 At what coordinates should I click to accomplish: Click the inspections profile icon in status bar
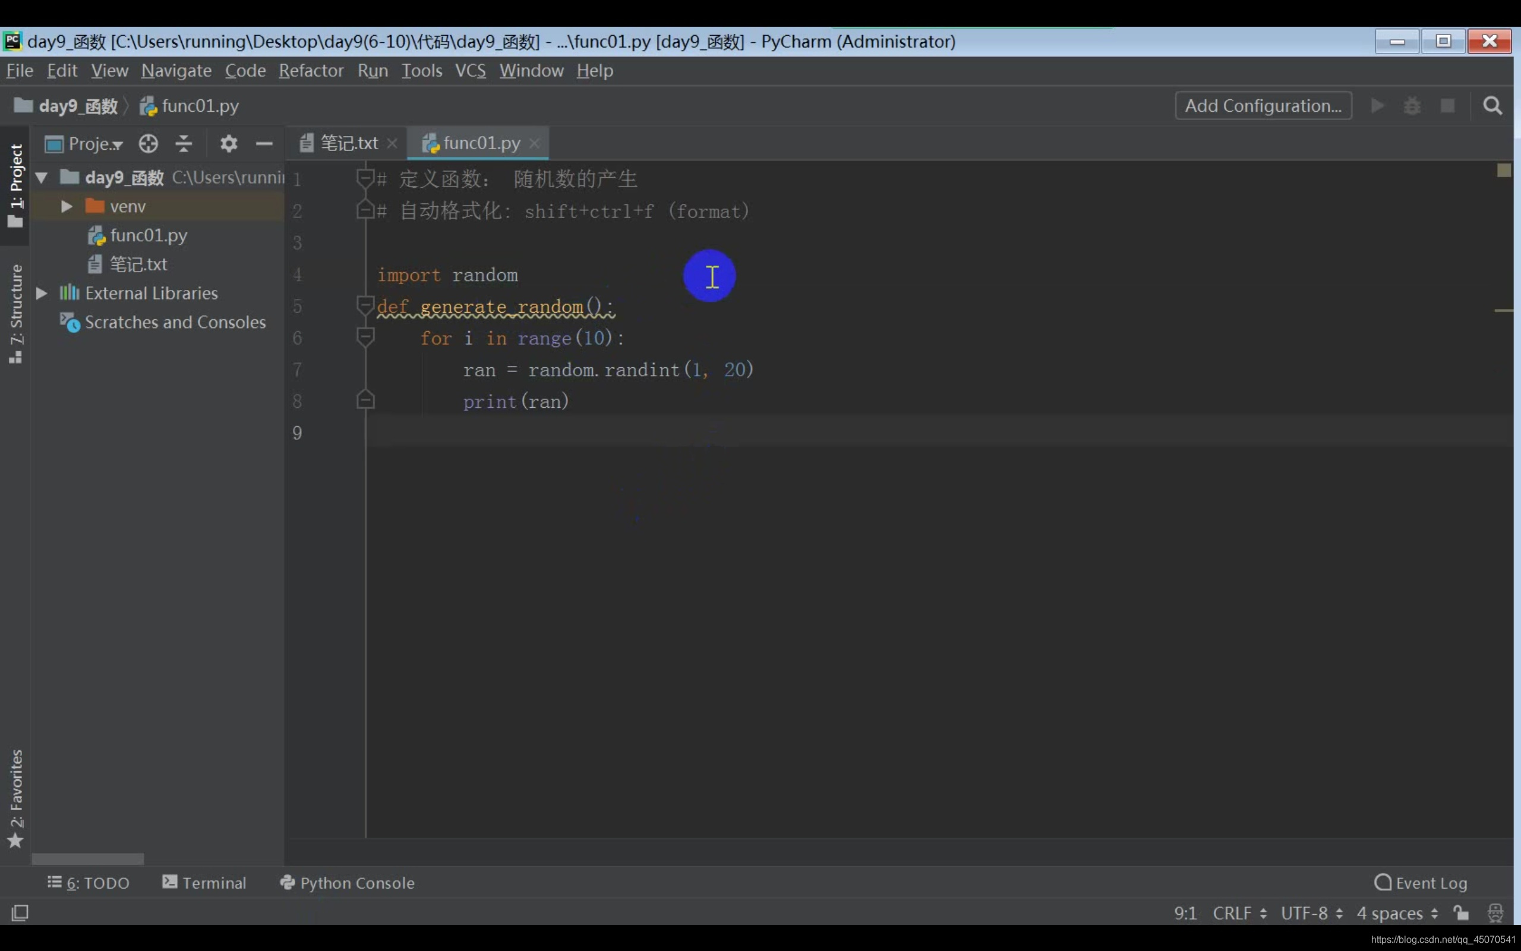point(1495,912)
